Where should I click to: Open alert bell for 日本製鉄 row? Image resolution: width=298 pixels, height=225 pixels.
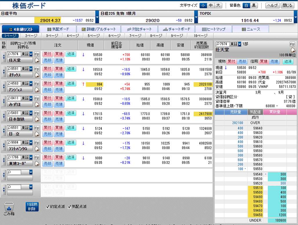[37, 119]
